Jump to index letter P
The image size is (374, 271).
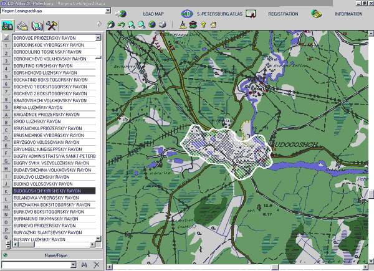6,230
